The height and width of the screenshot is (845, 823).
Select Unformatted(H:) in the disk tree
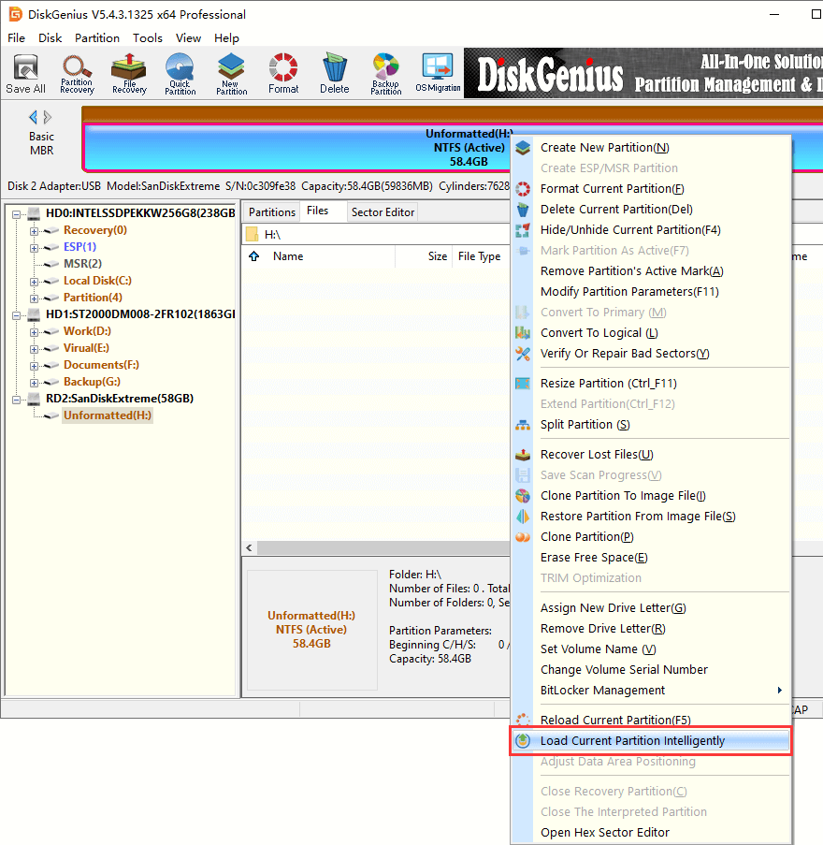tap(107, 415)
